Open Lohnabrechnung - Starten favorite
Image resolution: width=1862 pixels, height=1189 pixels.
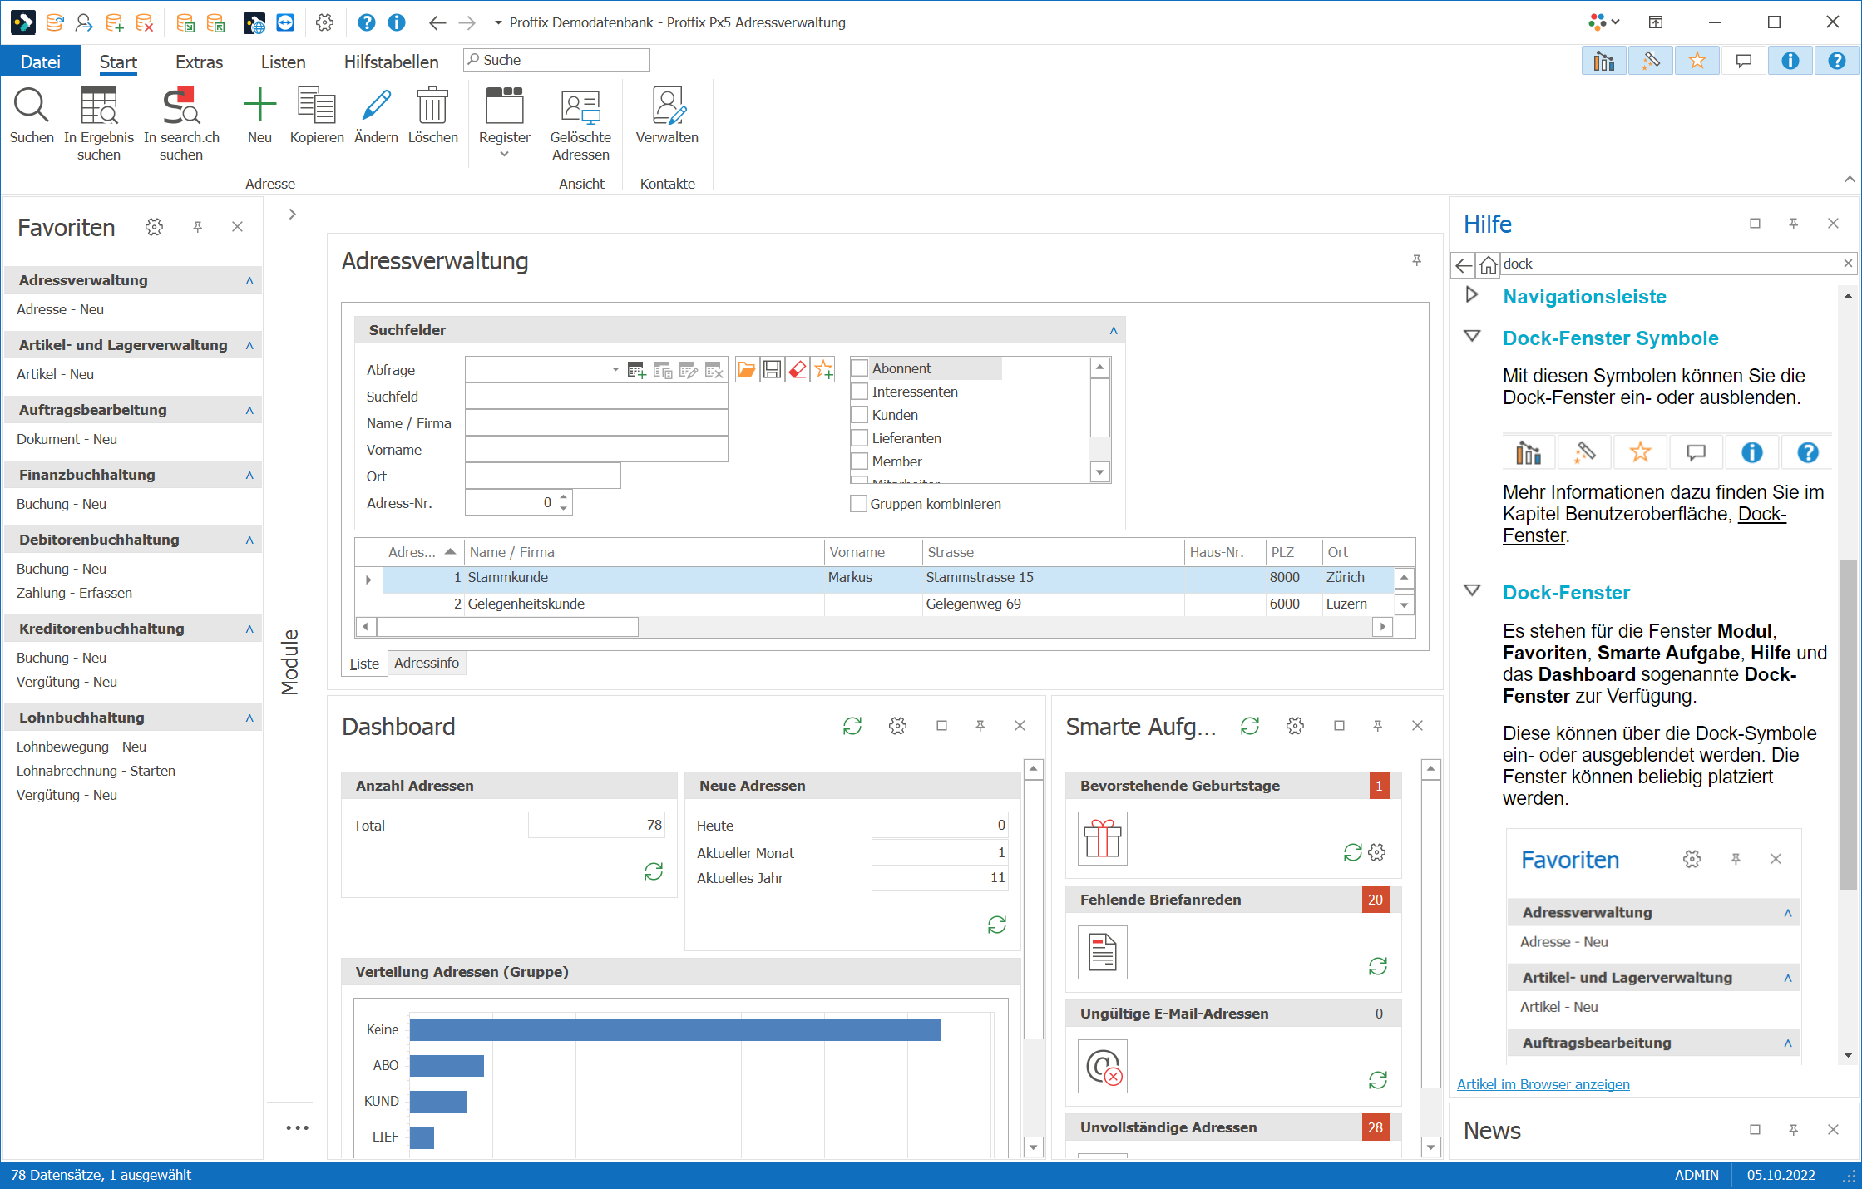click(96, 771)
